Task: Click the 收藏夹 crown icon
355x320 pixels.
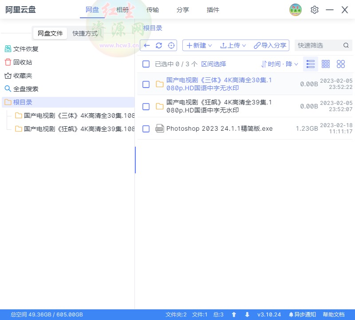Action: click(8, 76)
